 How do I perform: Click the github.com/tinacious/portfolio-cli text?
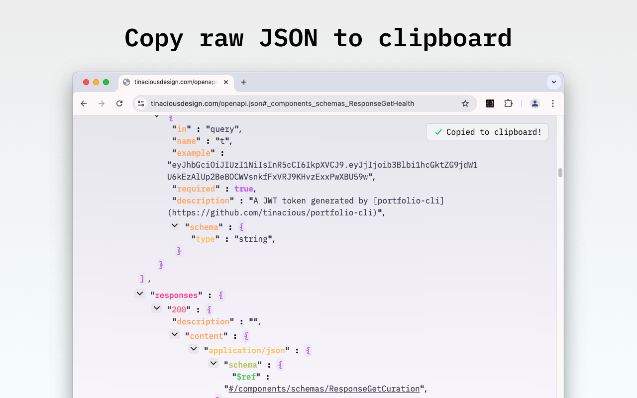tap(274, 212)
